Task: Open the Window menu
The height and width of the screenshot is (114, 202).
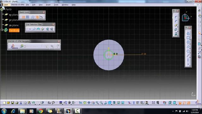Action: 65,5
